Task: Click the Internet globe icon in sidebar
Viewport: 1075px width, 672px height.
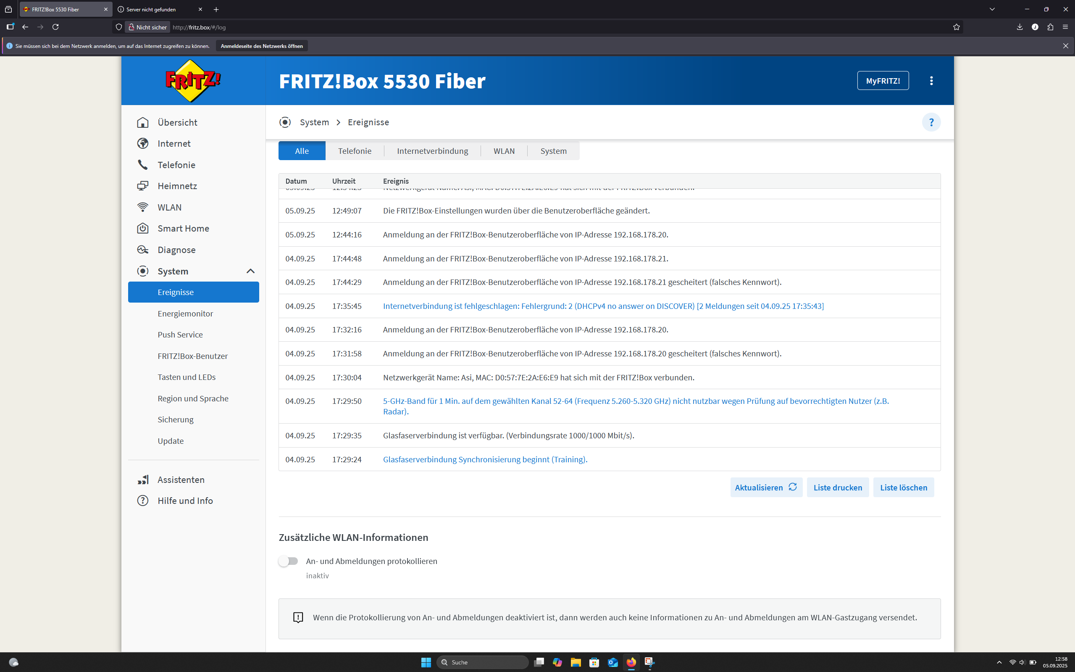Action: (142, 144)
